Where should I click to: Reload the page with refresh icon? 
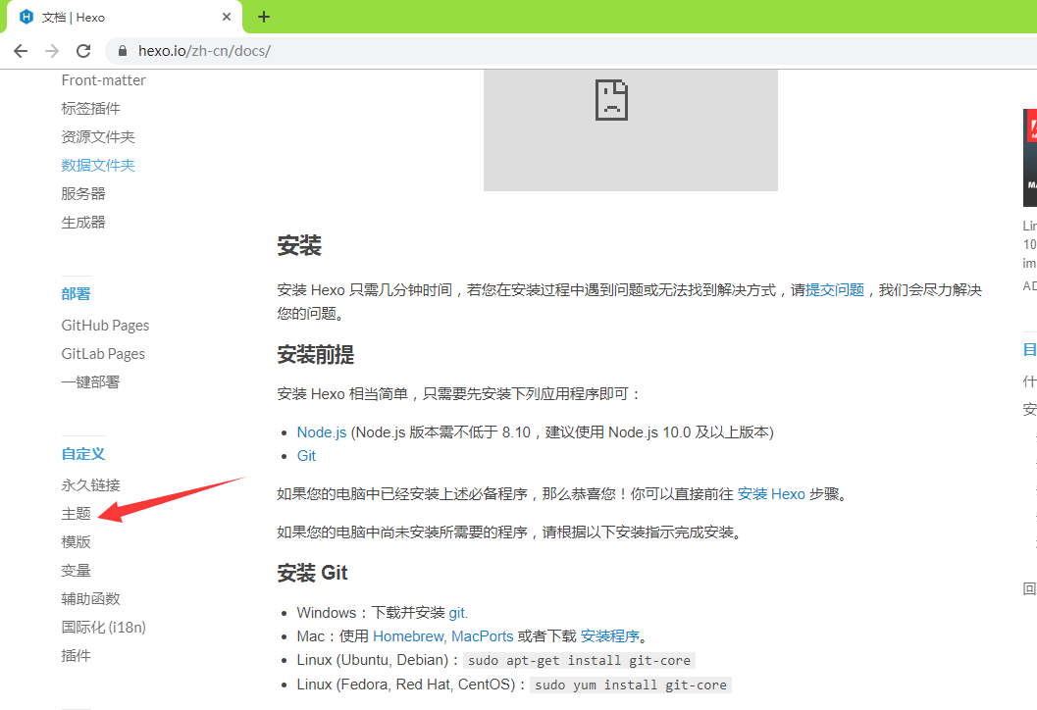[x=83, y=51]
